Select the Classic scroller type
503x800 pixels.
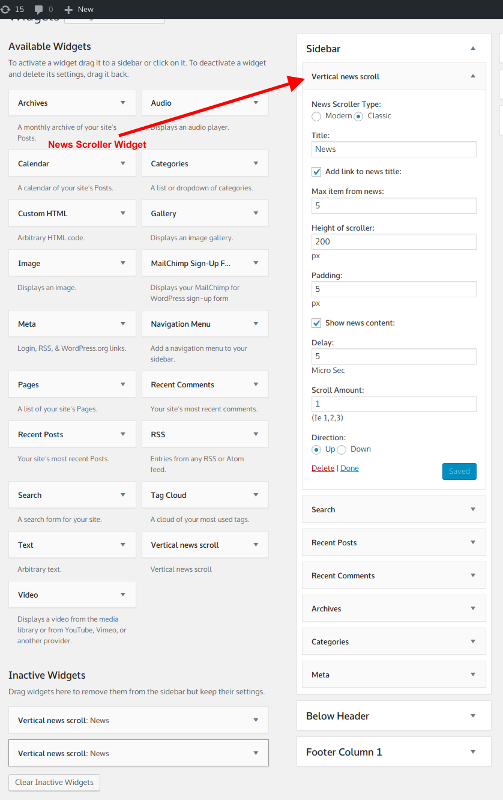tap(358, 116)
